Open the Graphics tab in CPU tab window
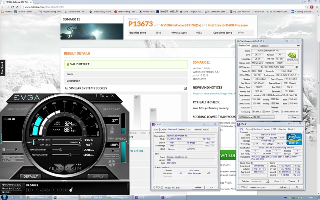 tap(282, 129)
